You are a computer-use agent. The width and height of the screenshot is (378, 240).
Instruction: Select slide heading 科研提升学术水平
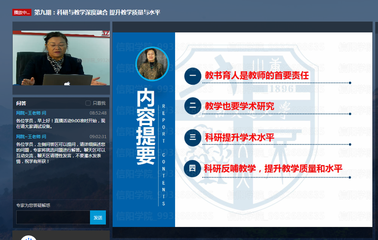tap(239, 137)
